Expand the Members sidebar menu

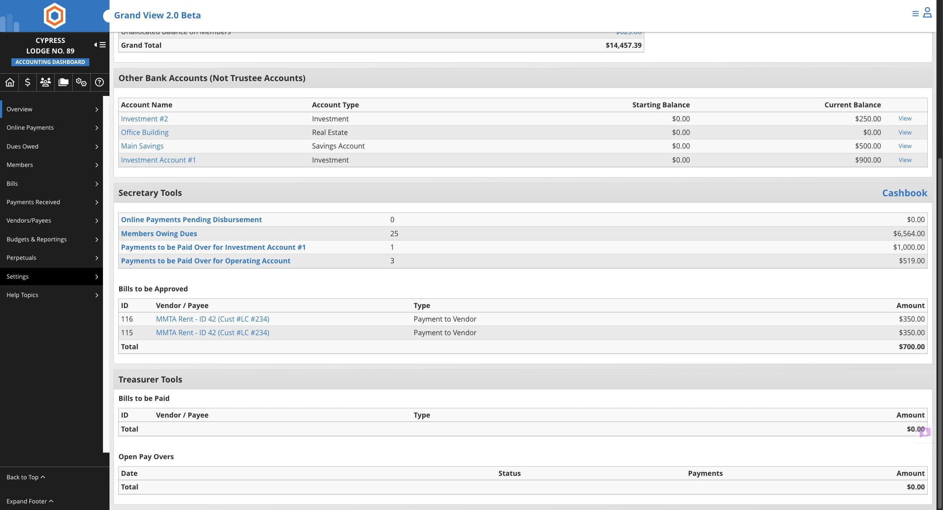(52, 165)
